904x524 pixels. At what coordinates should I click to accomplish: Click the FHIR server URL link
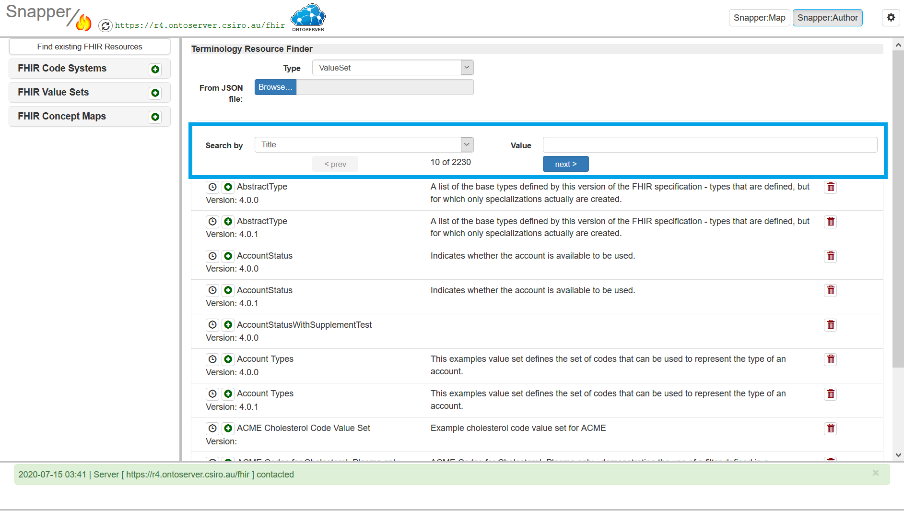tap(200, 25)
